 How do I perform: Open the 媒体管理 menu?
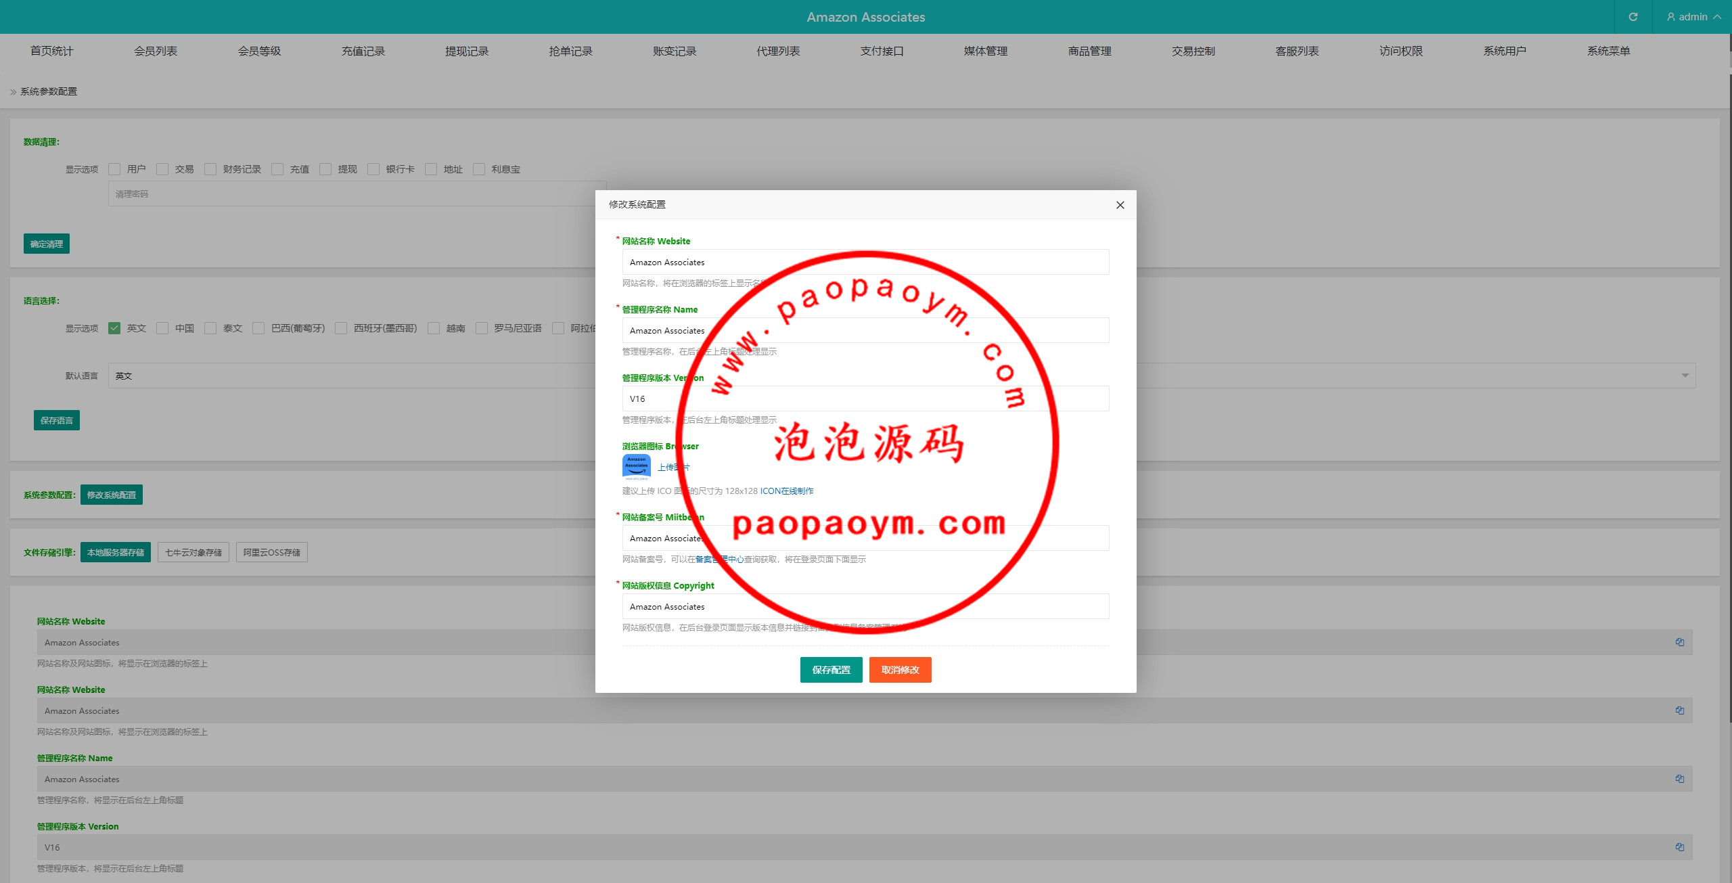pos(986,51)
